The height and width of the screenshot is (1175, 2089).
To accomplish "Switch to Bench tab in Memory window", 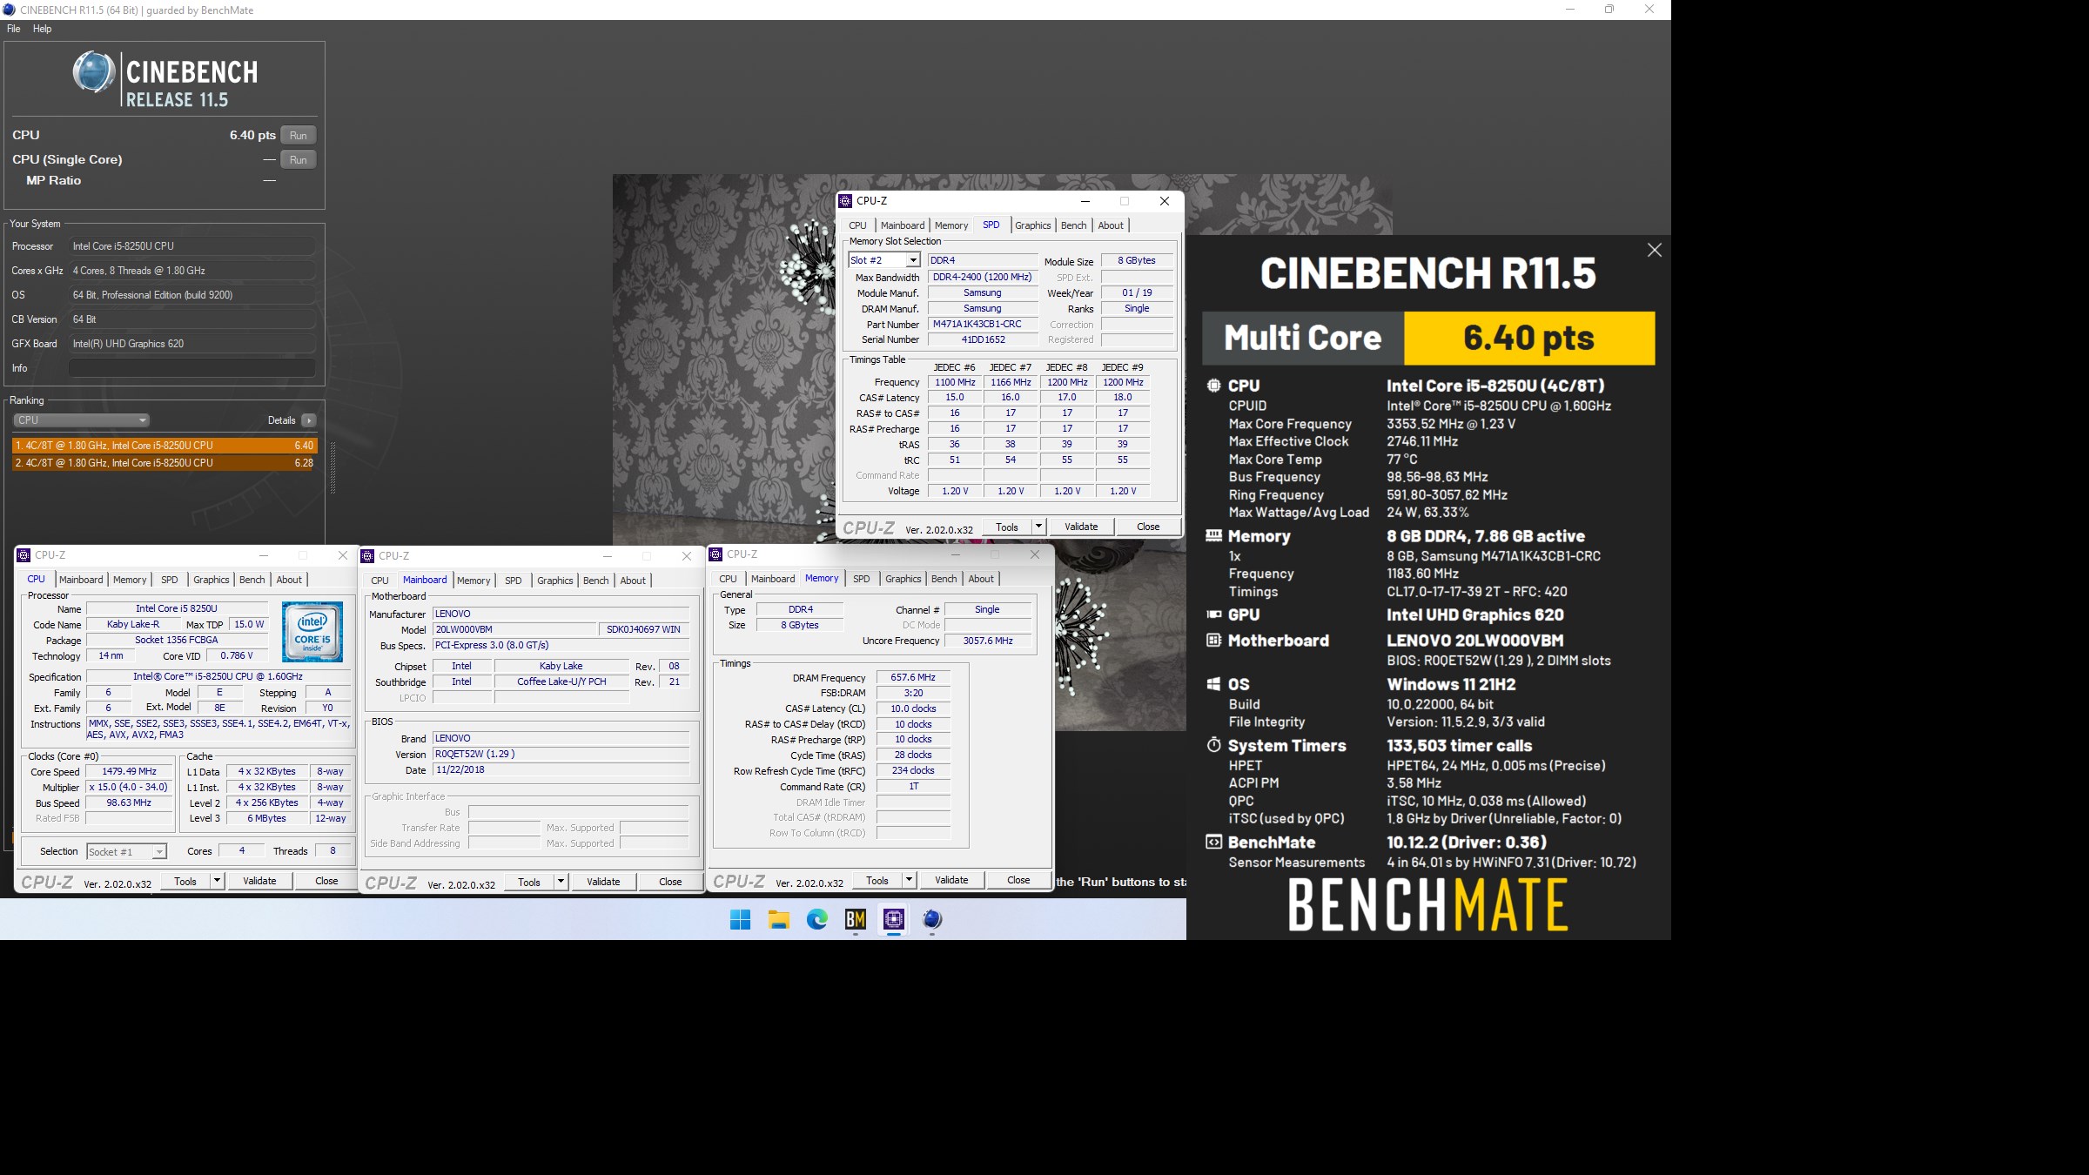I will point(944,579).
